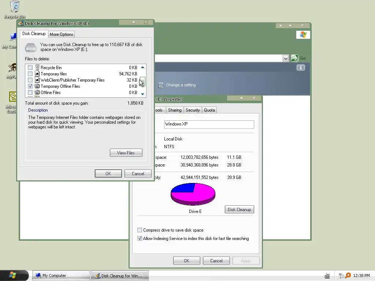375x281 pixels.
Task: Open the Start button
Action: 14,276
